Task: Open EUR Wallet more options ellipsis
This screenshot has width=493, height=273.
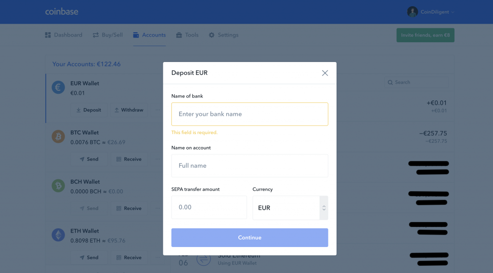Action: pyautogui.click(x=157, y=110)
